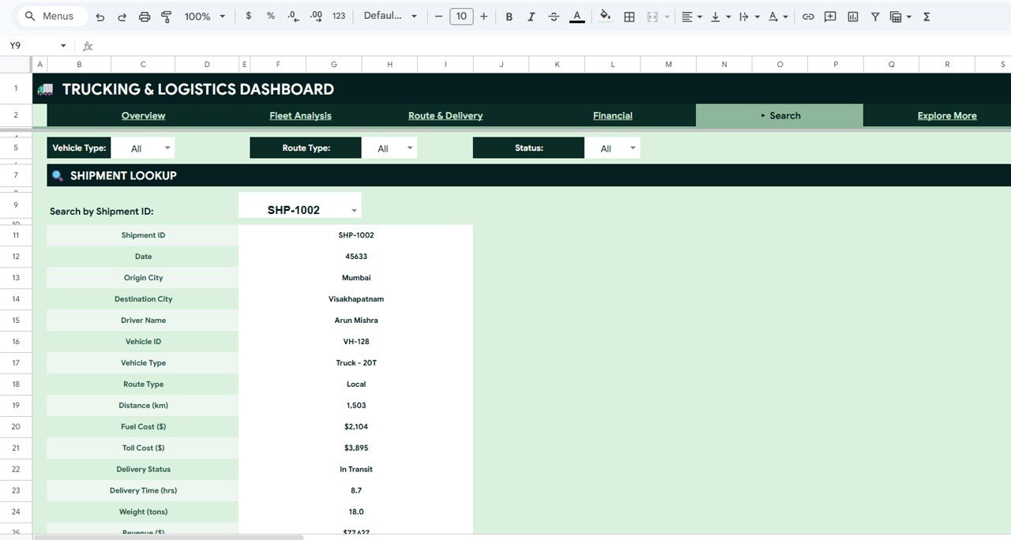This screenshot has height=540, width=1011.
Task: Insert a comment
Action: point(830,16)
